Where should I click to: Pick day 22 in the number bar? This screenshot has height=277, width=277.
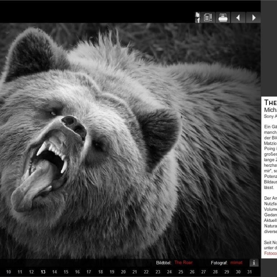(x=146, y=272)
